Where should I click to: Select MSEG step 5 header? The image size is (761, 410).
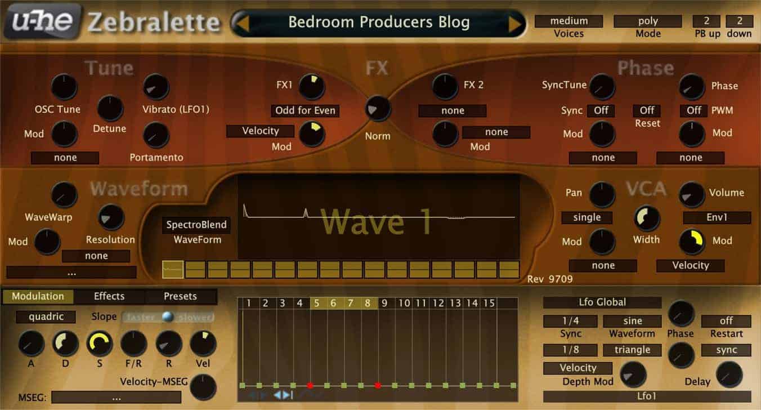(x=318, y=304)
